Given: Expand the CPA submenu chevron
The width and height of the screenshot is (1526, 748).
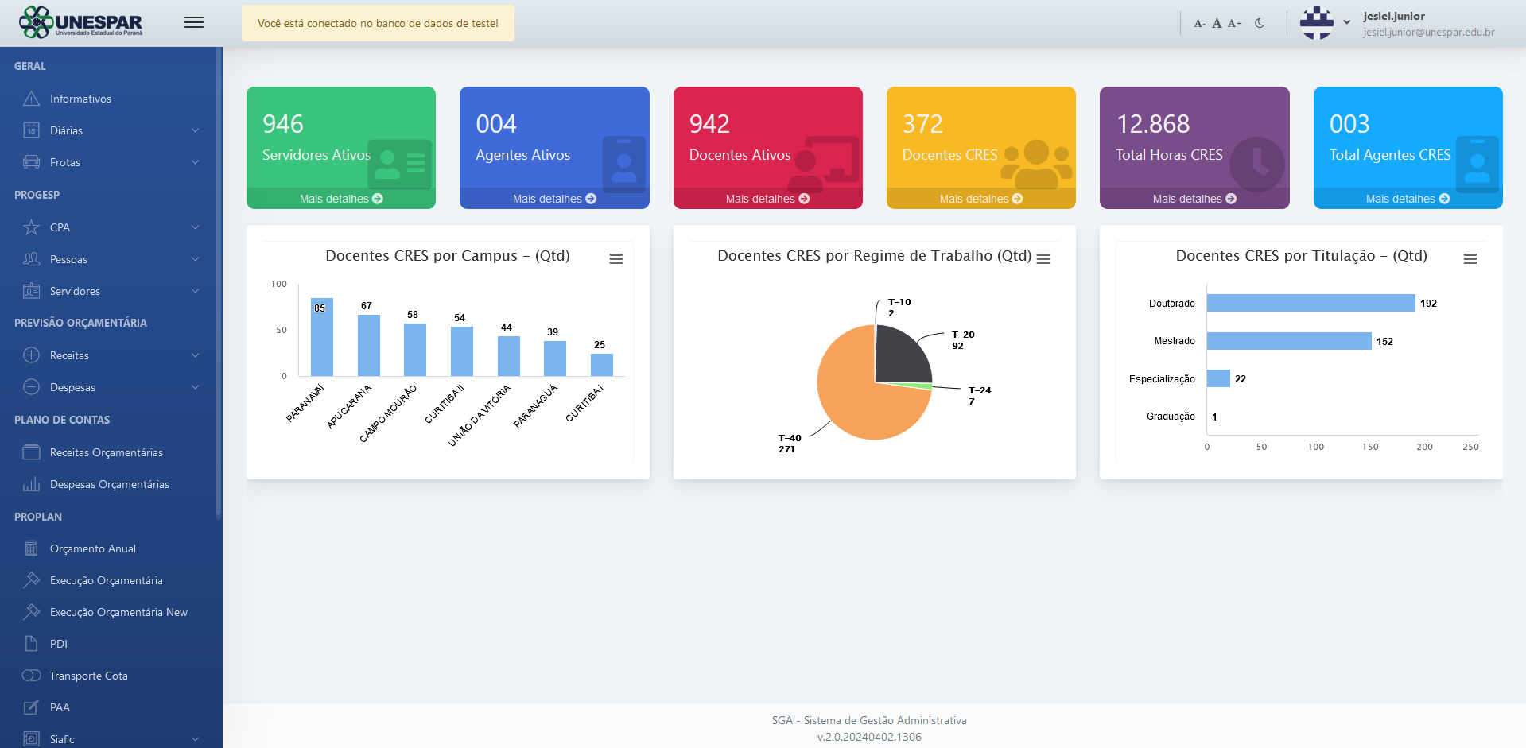Looking at the screenshot, I should 195,227.
